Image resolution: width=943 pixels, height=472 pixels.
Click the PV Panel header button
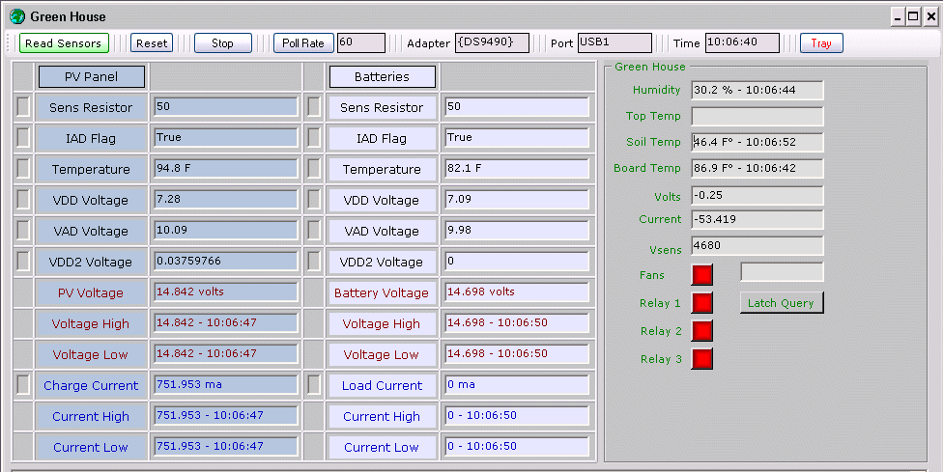[x=91, y=76]
